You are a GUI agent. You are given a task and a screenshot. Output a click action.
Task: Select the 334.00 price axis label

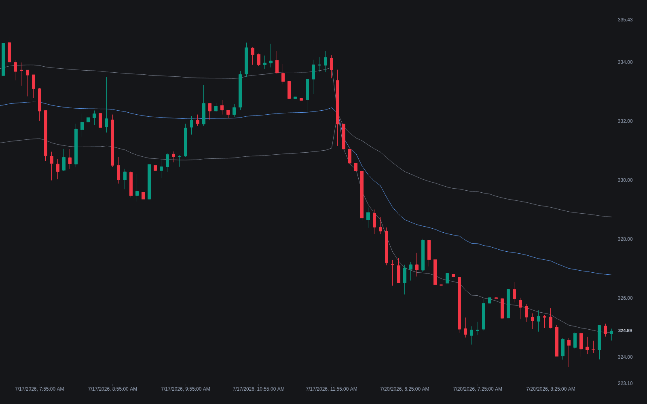tap(625, 62)
